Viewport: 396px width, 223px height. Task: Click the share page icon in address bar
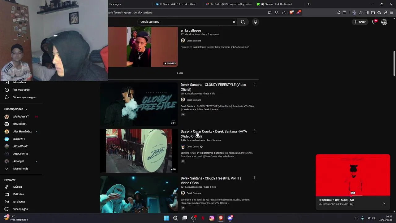pyautogui.click(x=284, y=12)
